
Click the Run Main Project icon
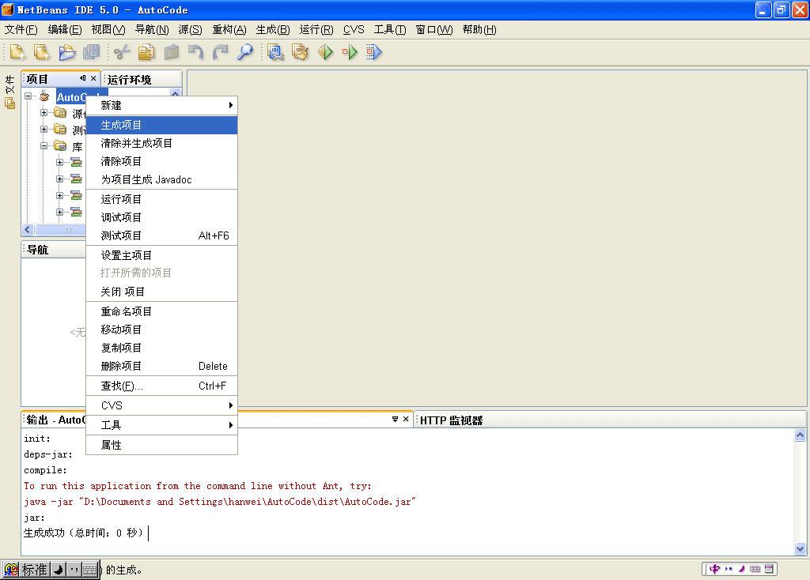325,52
